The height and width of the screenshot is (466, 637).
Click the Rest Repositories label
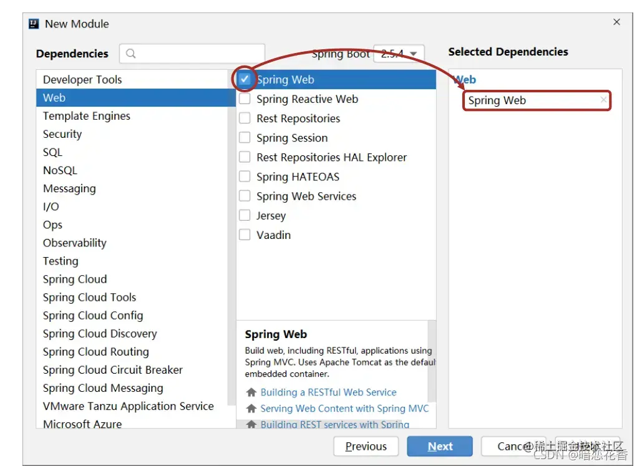tap(298, 119)
